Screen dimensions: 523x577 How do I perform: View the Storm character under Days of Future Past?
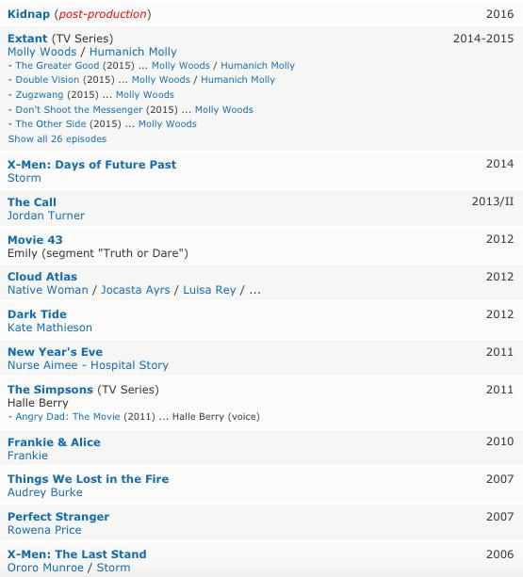[25, 178]
